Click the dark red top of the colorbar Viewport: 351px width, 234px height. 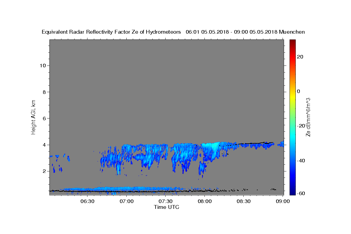tap(292, 42)
